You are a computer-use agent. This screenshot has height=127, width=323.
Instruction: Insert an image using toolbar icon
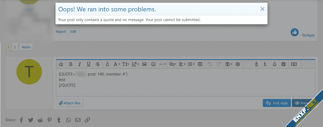144,64
